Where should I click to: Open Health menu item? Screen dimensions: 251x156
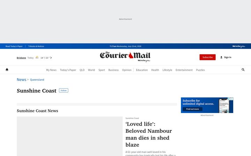tap(155, 70)
